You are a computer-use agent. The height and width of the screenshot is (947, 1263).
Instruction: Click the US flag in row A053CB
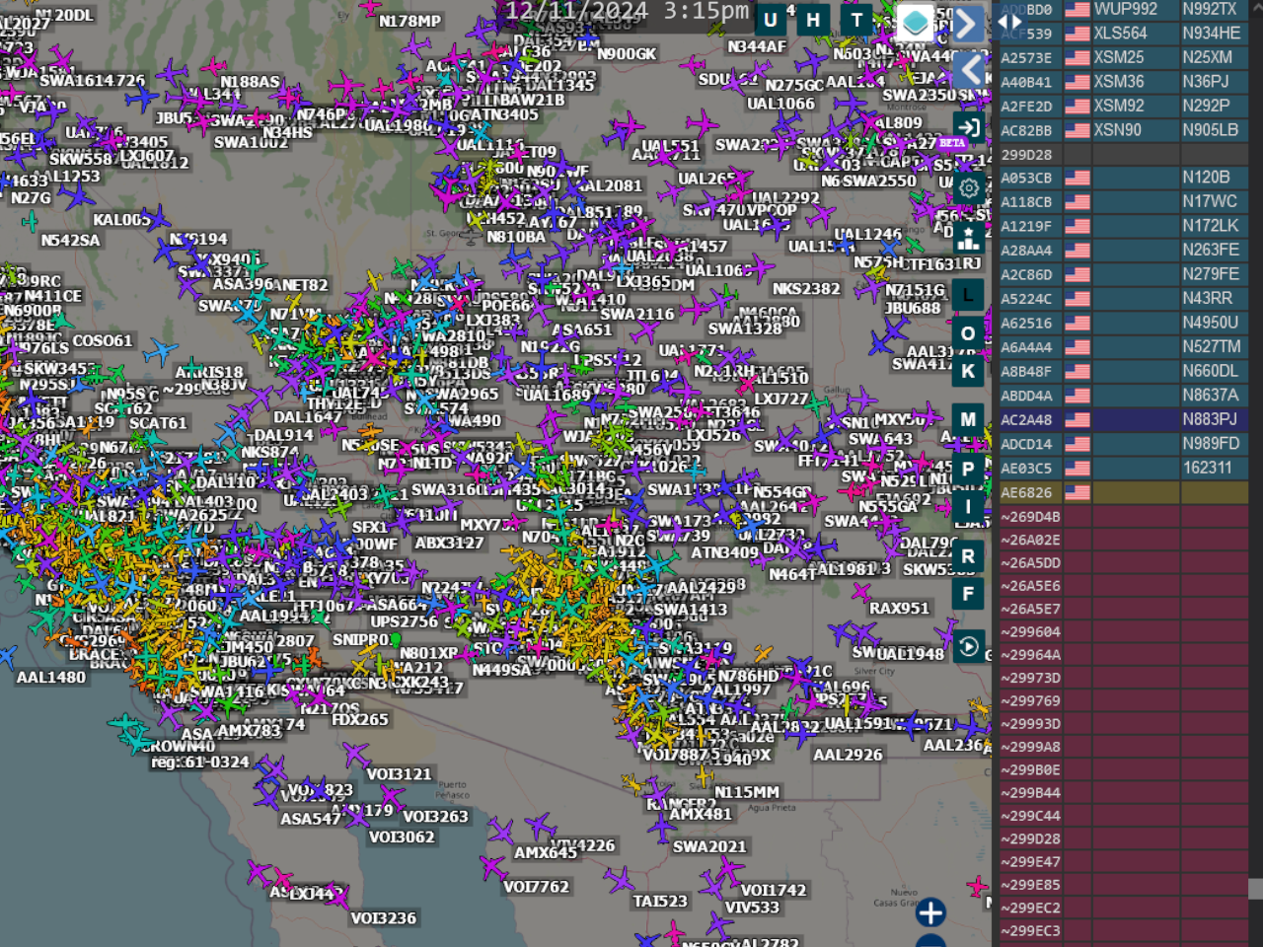tap(1077, 178)
